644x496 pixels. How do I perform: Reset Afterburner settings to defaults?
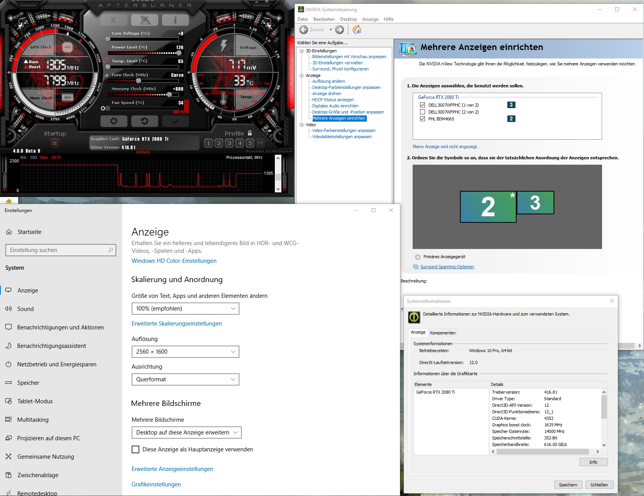[x=144, y=121]
